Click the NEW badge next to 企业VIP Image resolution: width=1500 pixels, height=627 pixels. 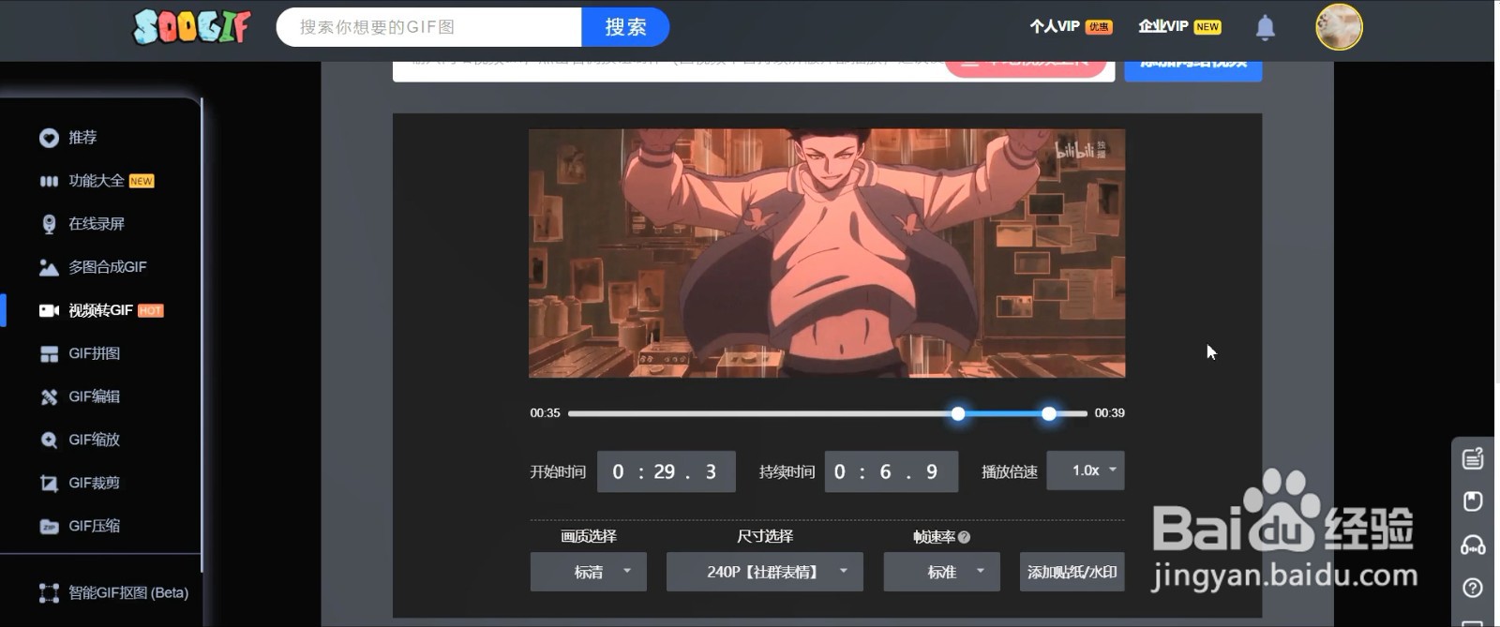click(x=1207, y=27)
